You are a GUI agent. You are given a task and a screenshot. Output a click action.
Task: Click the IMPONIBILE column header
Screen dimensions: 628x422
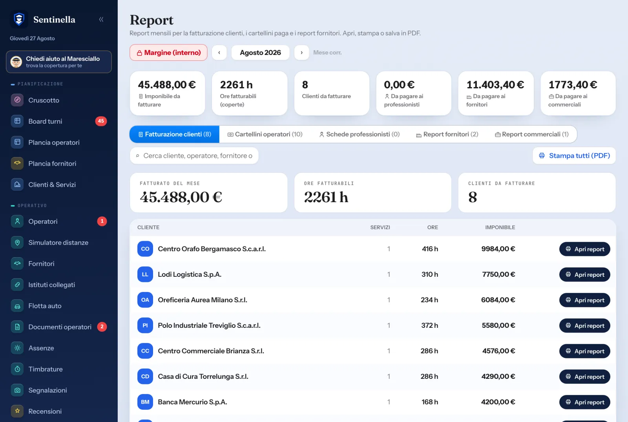point(500,227)
